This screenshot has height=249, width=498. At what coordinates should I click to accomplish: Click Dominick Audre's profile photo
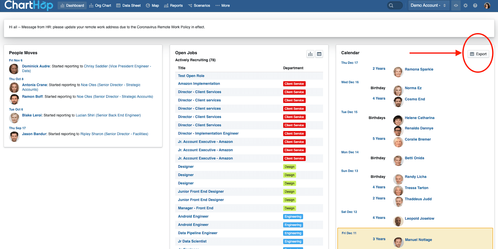click(14, 68)
